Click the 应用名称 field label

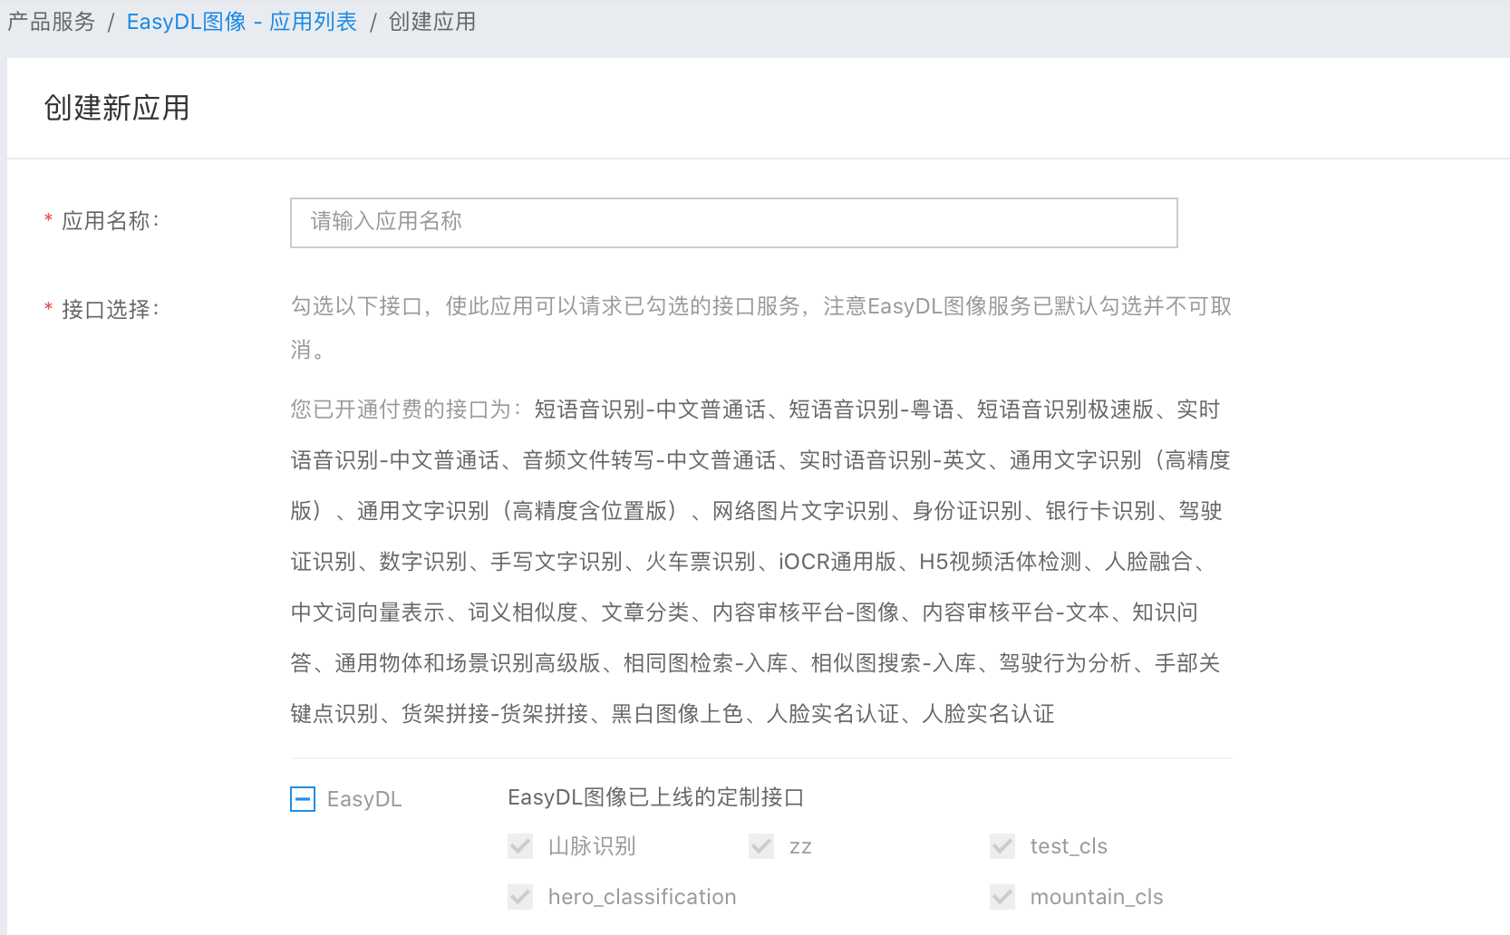point(110,221)
